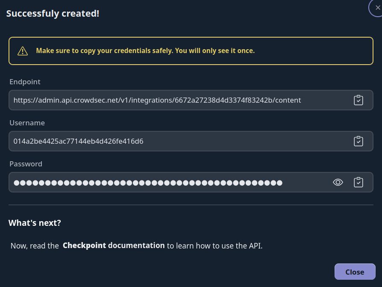The image size is (382, 287).
Task: Select the Endpoint URL text field
Action: (171, 100)
